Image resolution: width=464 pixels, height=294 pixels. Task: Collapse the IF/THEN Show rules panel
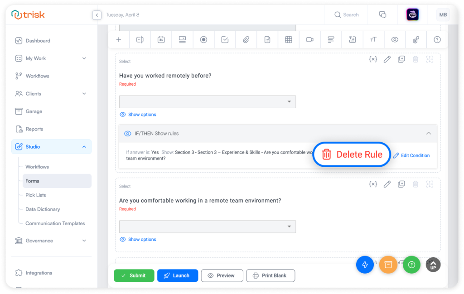pos(428,134)
